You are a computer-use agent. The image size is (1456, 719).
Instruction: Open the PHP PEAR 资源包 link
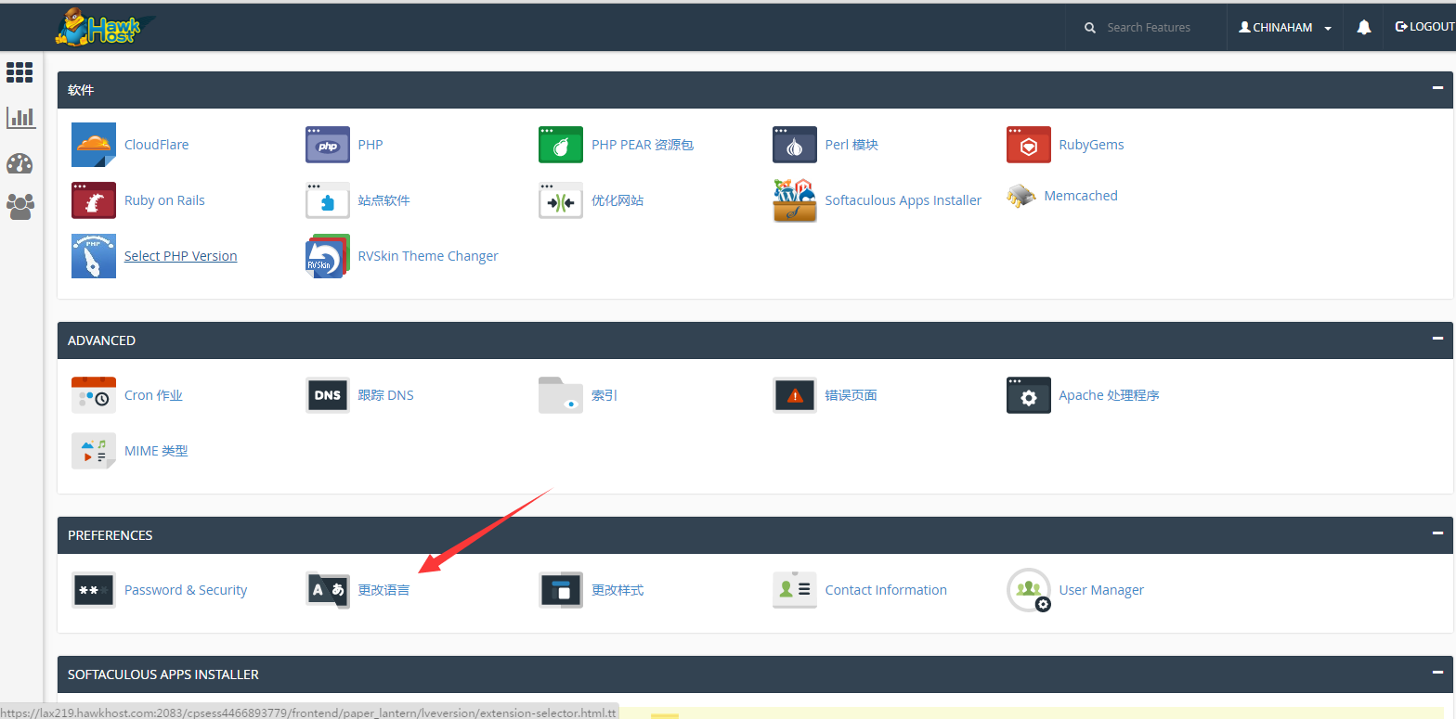[643, 145]
